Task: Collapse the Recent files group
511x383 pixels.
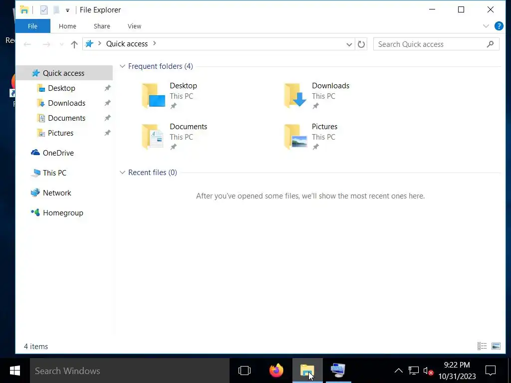Action: tap(123, 172)
